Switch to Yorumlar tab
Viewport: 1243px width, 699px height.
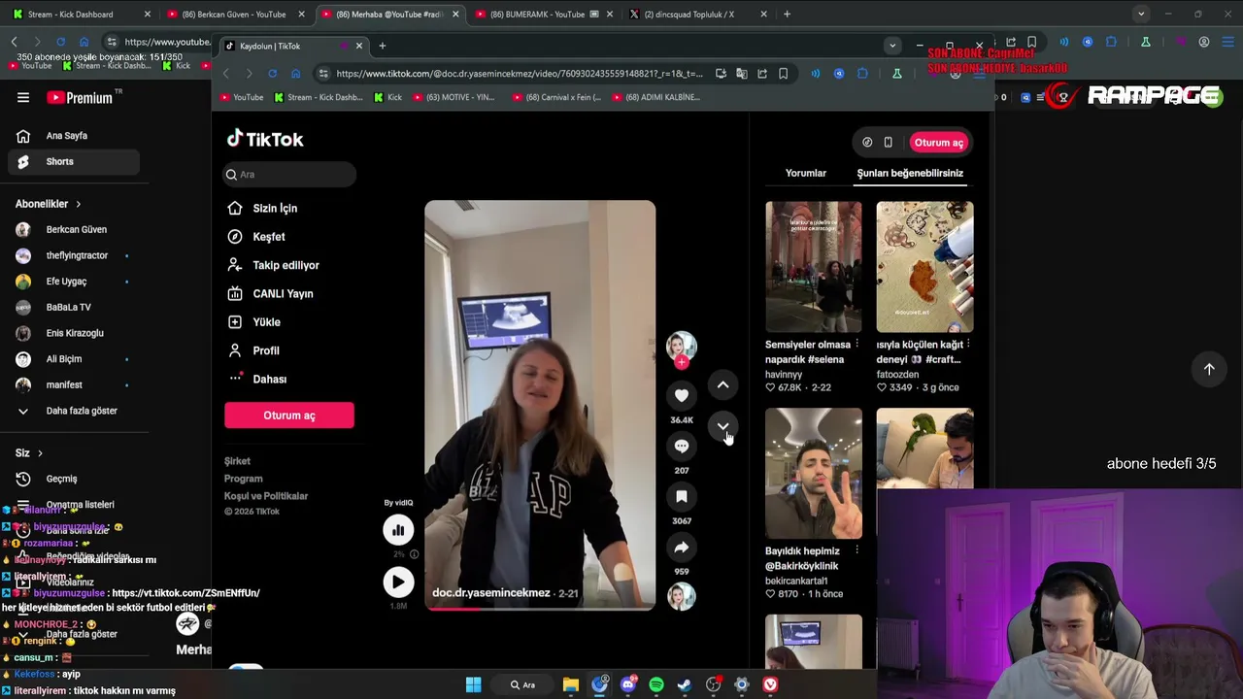(806, 173)
